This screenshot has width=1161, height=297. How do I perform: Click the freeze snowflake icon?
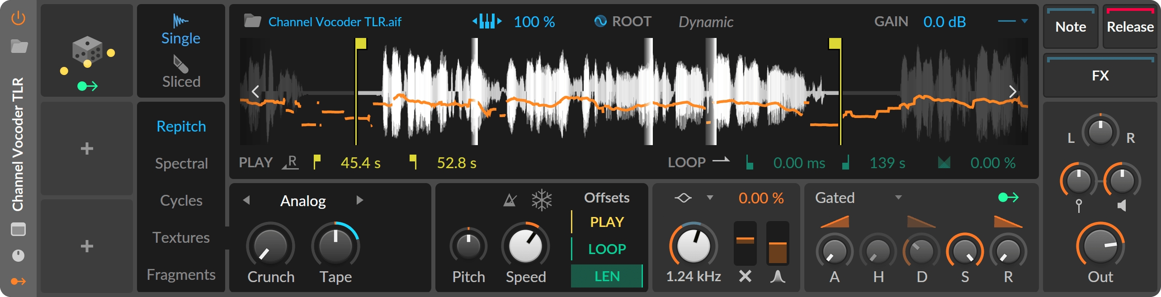pos(542,200)
